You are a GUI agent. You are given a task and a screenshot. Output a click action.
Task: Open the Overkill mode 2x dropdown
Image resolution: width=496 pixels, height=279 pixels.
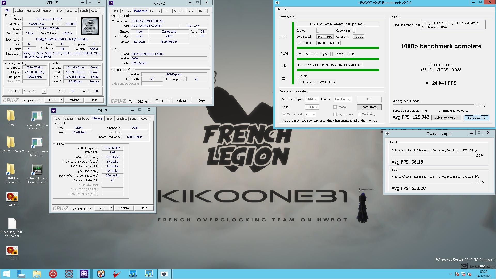[311, 114]
